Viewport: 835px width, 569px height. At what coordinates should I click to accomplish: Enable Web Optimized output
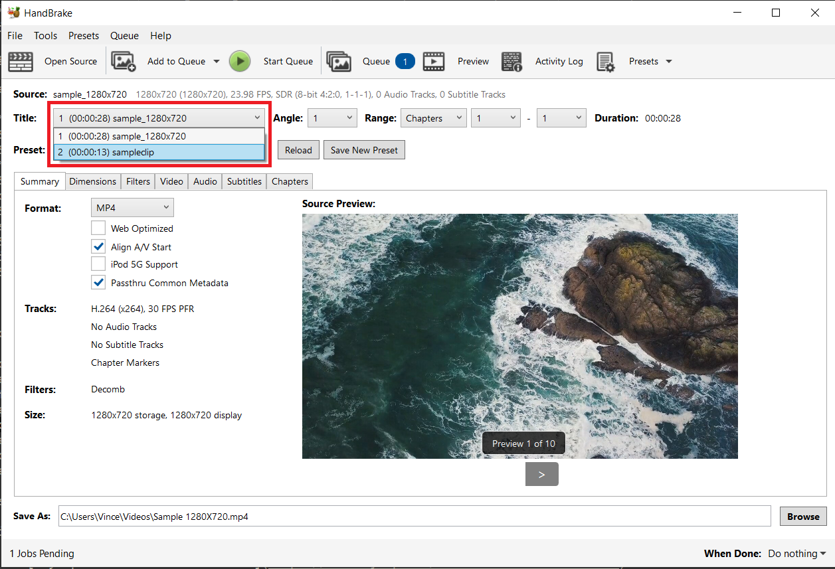[98, 228]
